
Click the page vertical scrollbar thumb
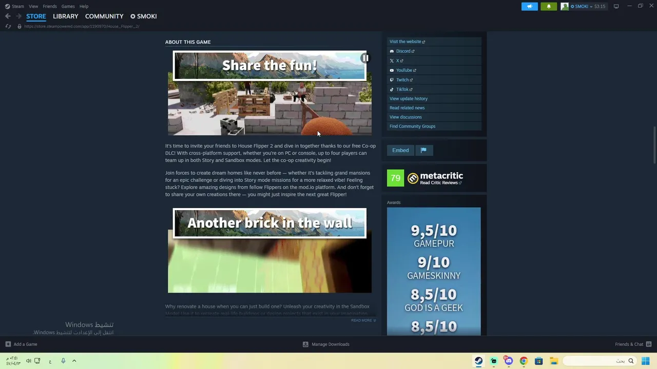pos(654,145)
